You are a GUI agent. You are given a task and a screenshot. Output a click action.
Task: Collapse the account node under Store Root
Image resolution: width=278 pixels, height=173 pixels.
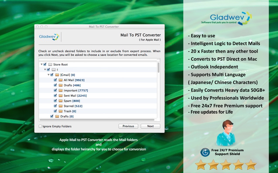(45, 70)
